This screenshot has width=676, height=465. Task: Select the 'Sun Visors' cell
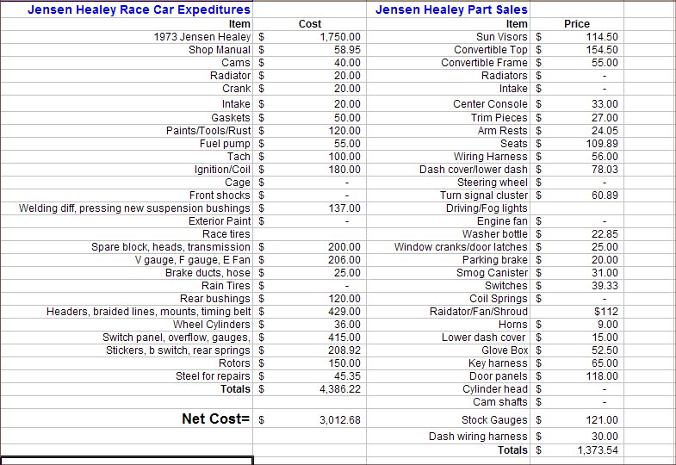pos(449,37)
